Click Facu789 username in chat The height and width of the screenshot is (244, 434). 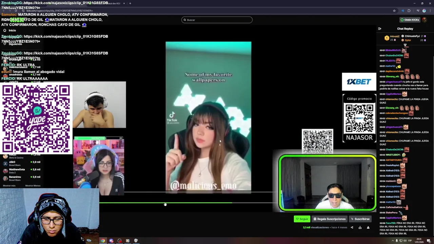pyautogui.click(x=391, y=223)
